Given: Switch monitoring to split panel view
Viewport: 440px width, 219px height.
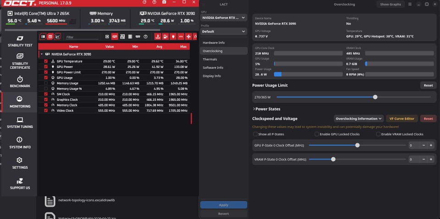Looking at the screenshot, I should click(43, 37).
